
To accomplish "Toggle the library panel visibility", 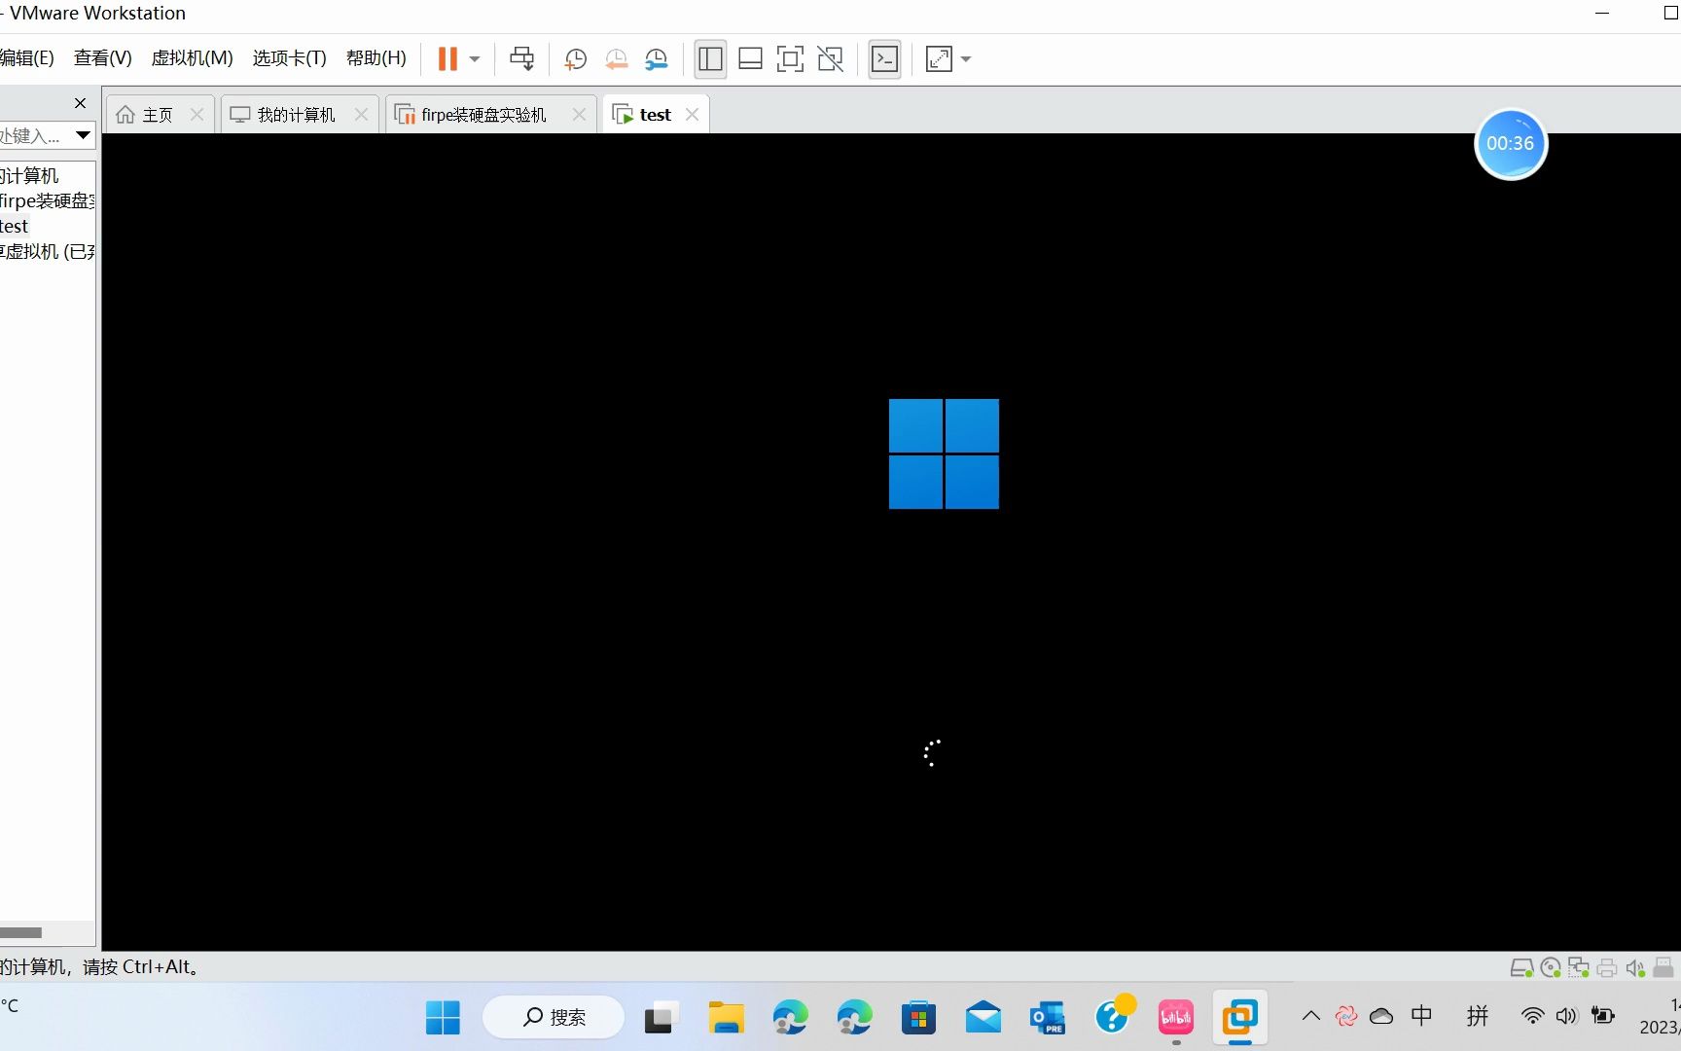I will (710, 58).
